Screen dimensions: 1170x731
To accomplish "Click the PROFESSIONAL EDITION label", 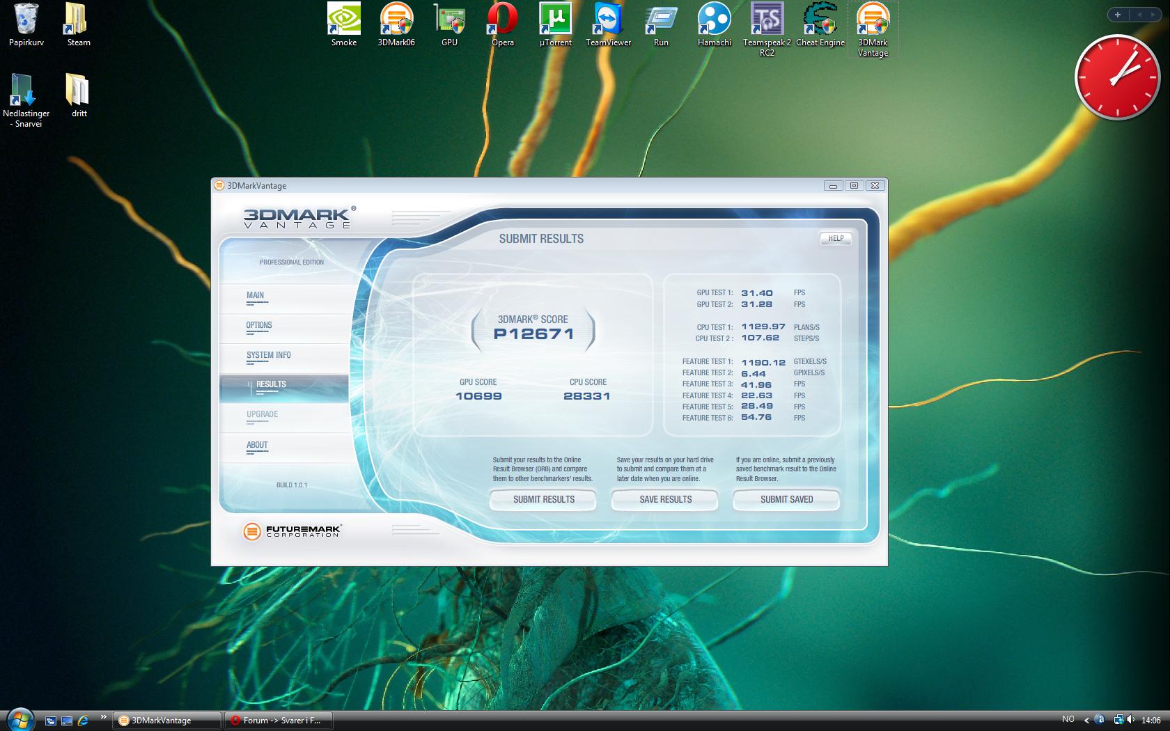I will click(292, 262).
